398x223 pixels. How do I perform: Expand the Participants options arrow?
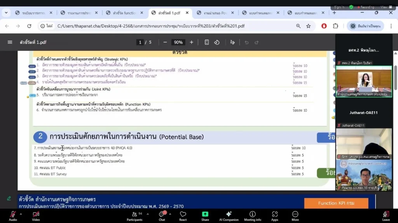[148, 214]
